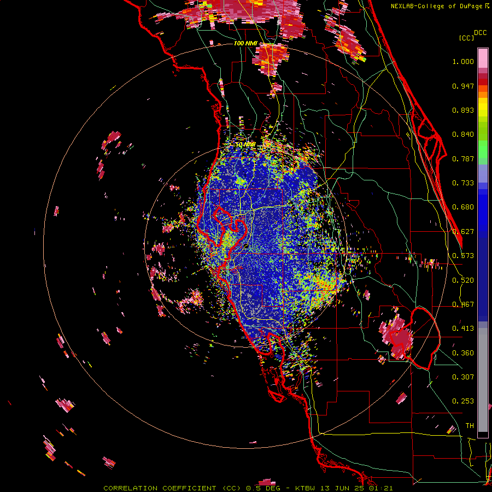Click the 0.5 DEG elevation text in the caption

[x=263, y=488]
